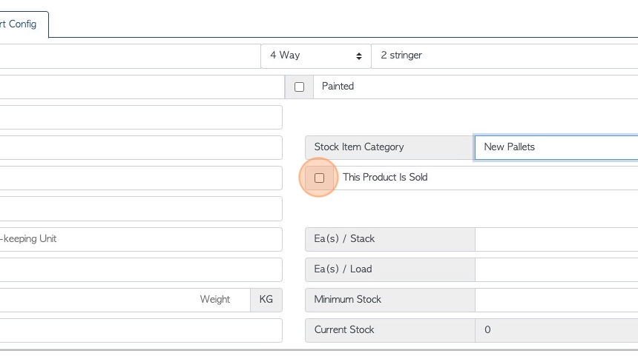The width and height of the screenshot is (638, 356).
Task: Click the Current Stock value field
Action: pos(556,330)
